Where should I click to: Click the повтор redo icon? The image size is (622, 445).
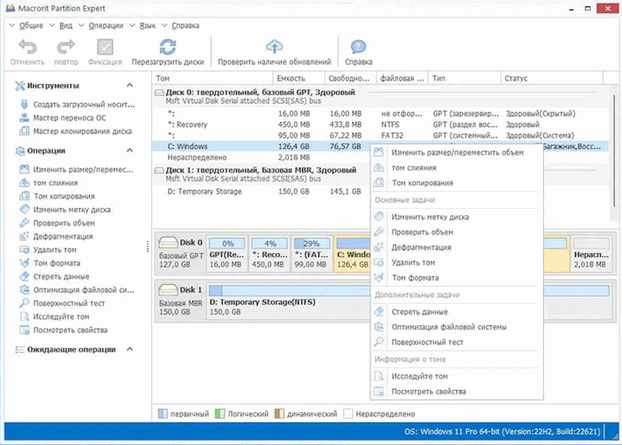click(x=66, y=47)
